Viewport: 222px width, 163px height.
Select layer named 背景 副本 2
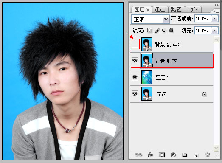click(x=168, y=44)
